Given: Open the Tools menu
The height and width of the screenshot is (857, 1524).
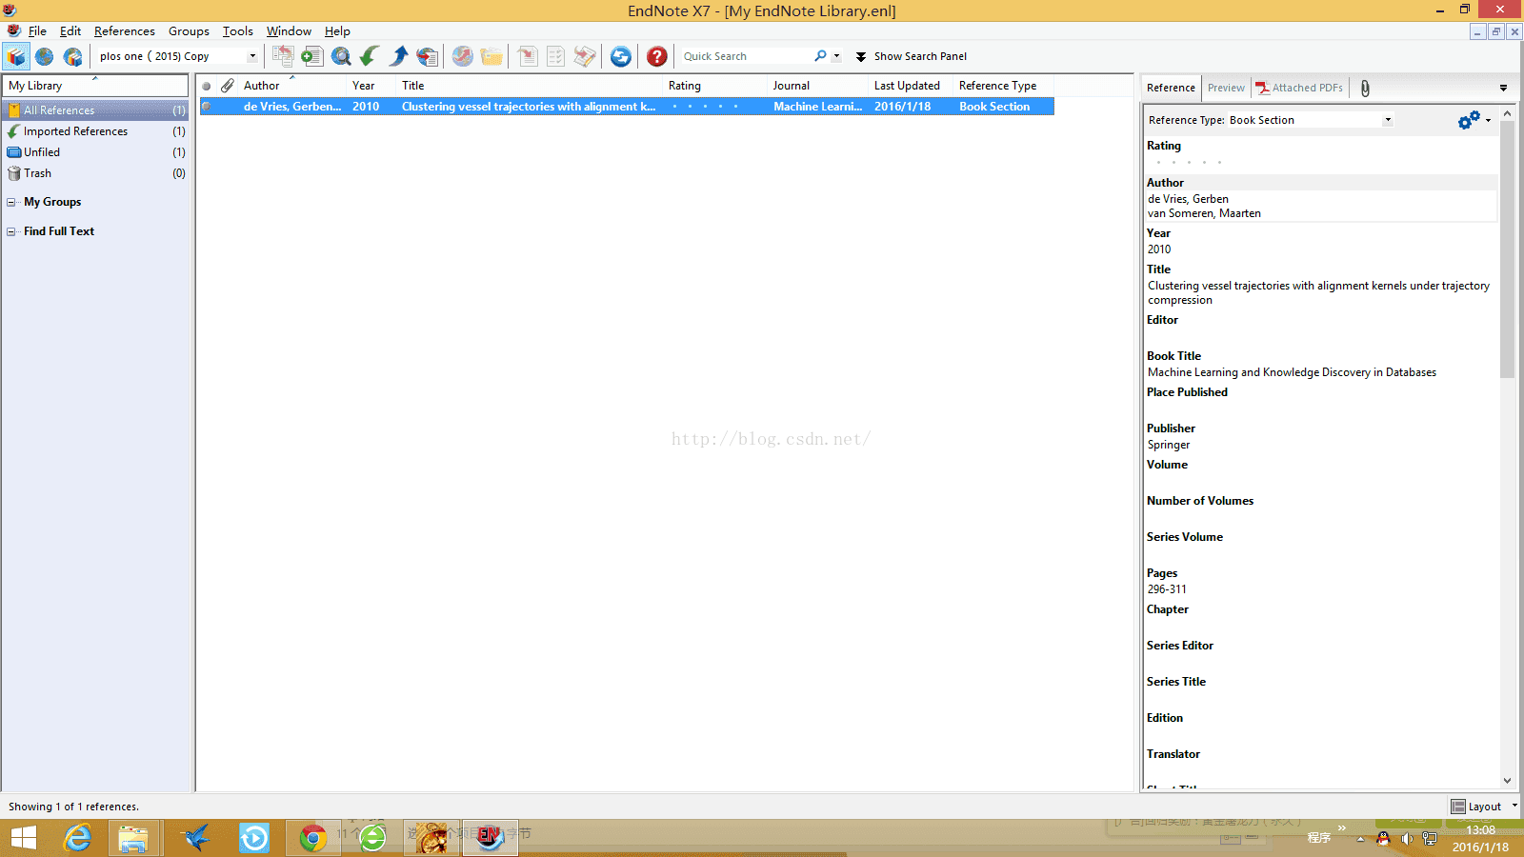Looking at the screenshot, I should [237, 31].
